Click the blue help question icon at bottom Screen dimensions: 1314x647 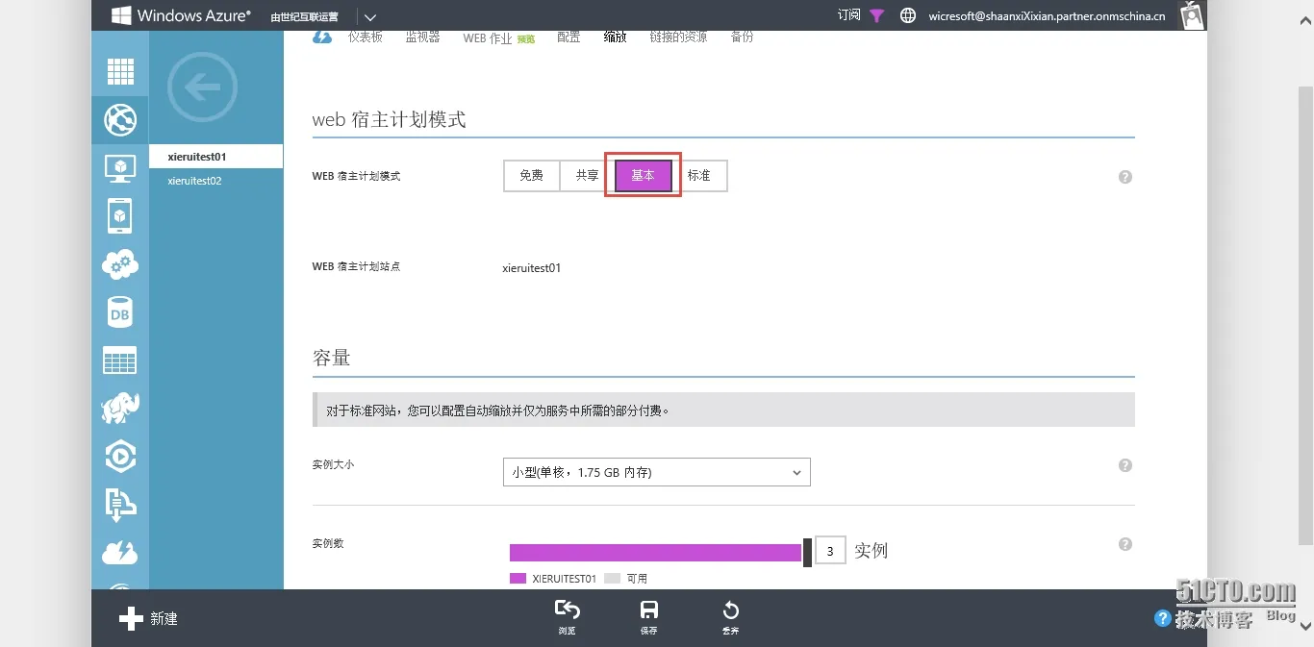click(x=1163, y=618)
